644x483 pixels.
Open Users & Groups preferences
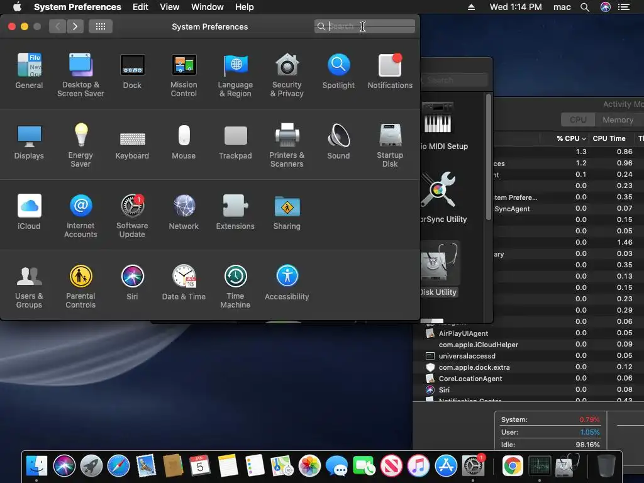[29, 287]
